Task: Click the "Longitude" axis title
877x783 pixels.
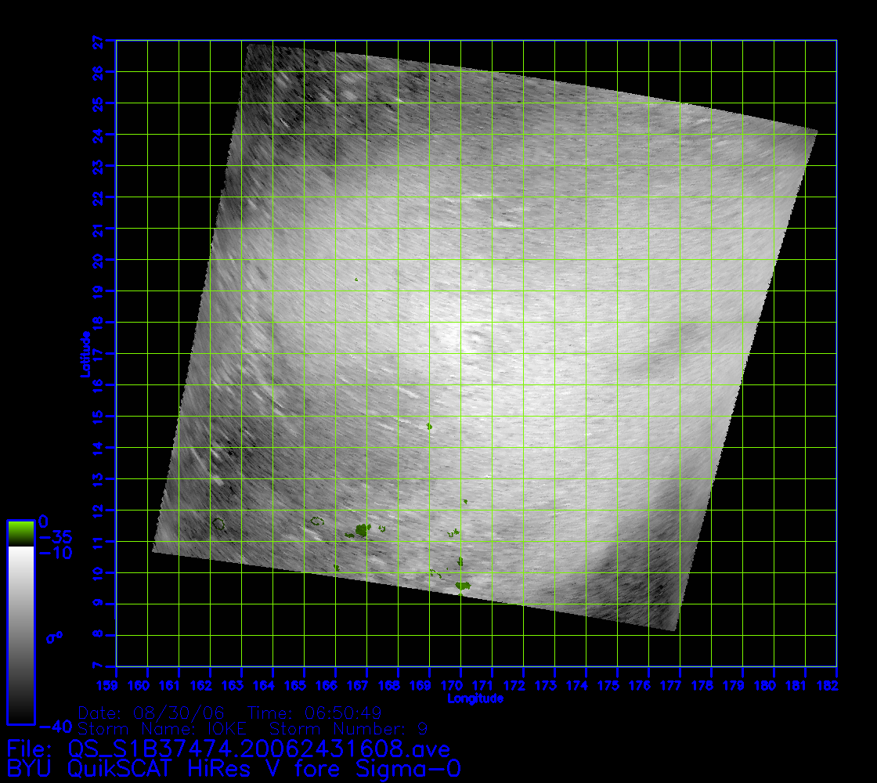Action: 475,698
